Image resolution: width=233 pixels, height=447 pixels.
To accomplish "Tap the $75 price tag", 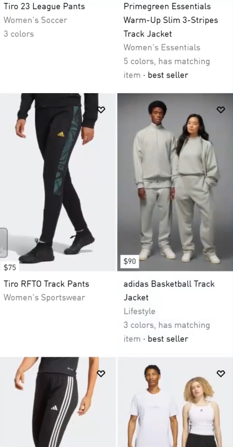I will click(10, 267).
